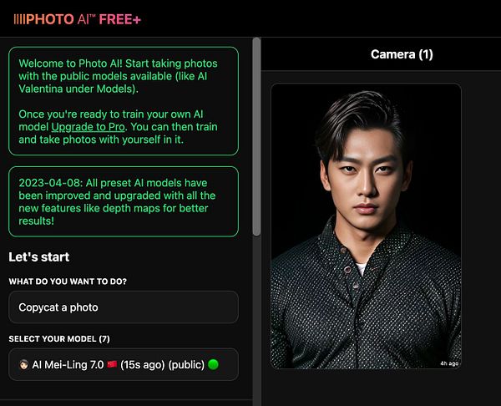Click the China flag icon in model field
Viewport: 501px width, 406px height.
click(x=112, y=364)
